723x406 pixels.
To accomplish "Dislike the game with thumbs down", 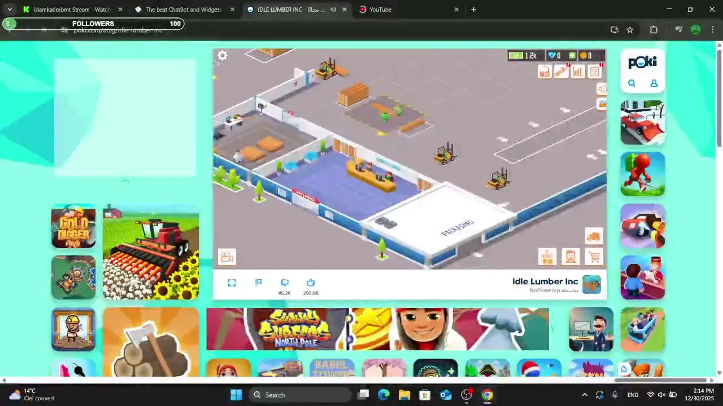I will pos(285,283).
